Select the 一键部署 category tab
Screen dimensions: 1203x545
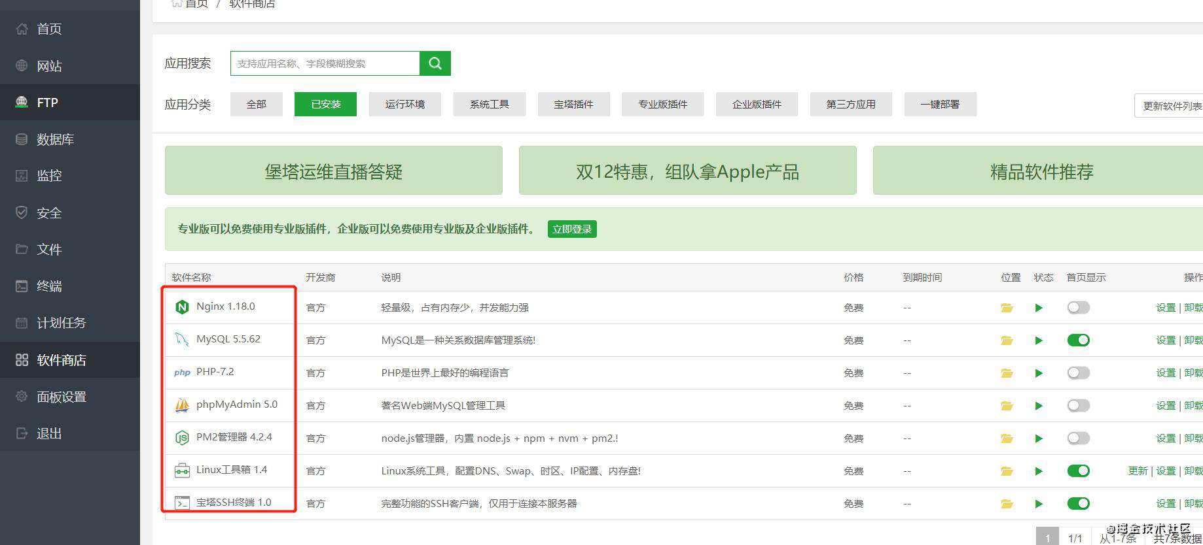coord(940,105)
